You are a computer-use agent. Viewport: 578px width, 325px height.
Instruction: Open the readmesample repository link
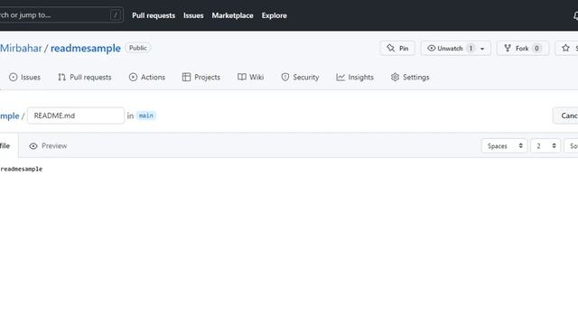coord(86,48)
